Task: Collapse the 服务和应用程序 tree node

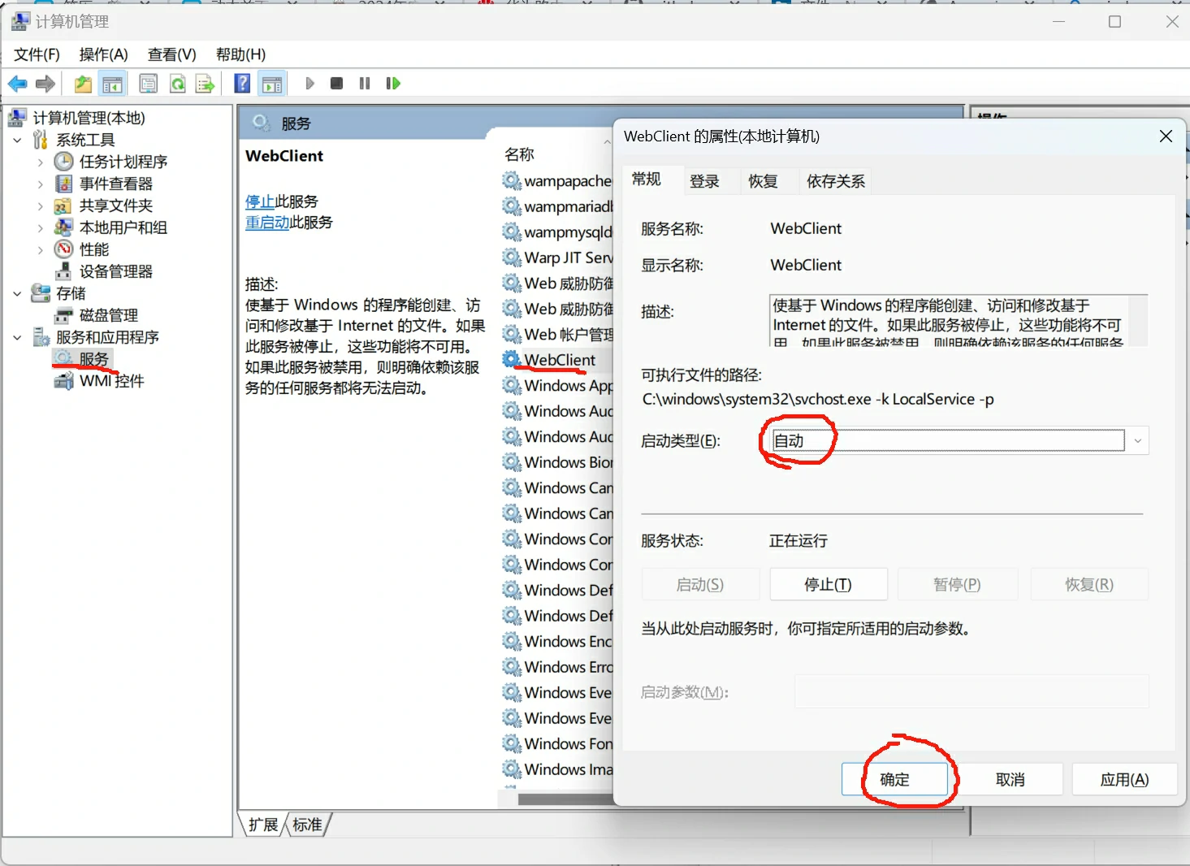Action: coord(18,337)
